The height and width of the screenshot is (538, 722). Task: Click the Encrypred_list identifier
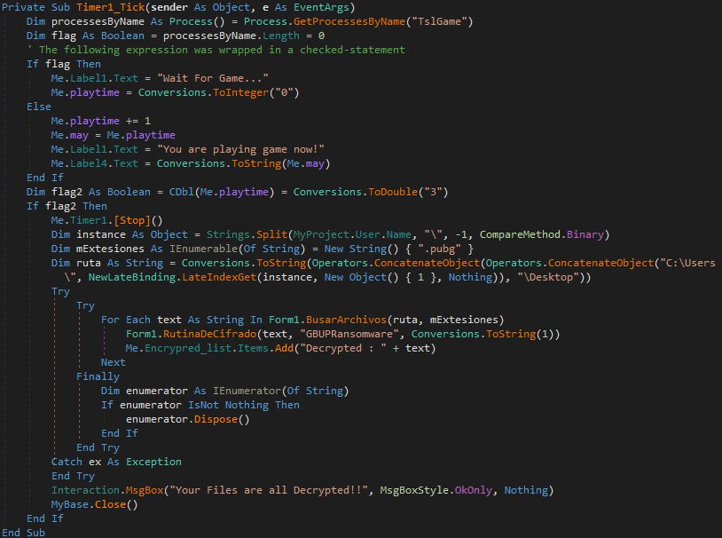pos(188,349)
